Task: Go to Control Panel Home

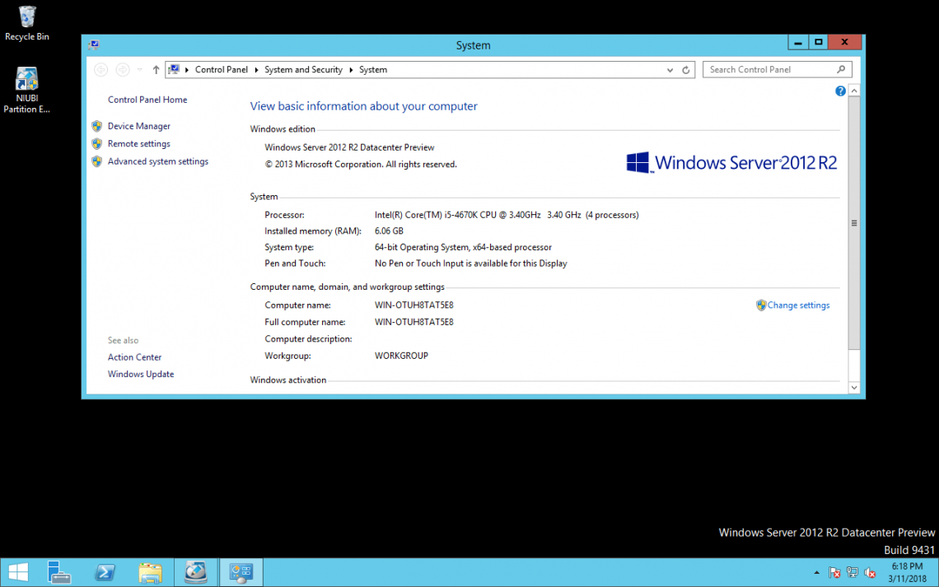Action: (147, 100)
